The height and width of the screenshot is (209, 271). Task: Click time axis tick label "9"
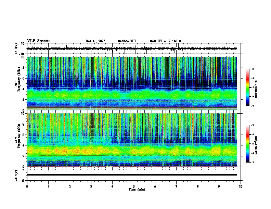[x=219, y=186]
